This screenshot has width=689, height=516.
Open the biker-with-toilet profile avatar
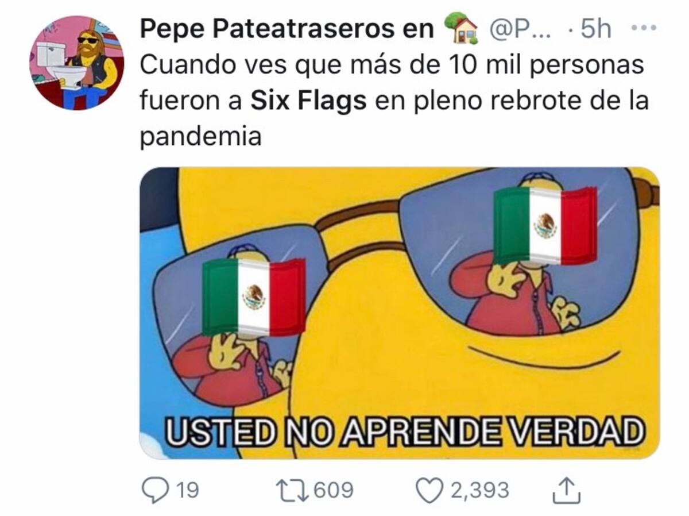[76, 63]
